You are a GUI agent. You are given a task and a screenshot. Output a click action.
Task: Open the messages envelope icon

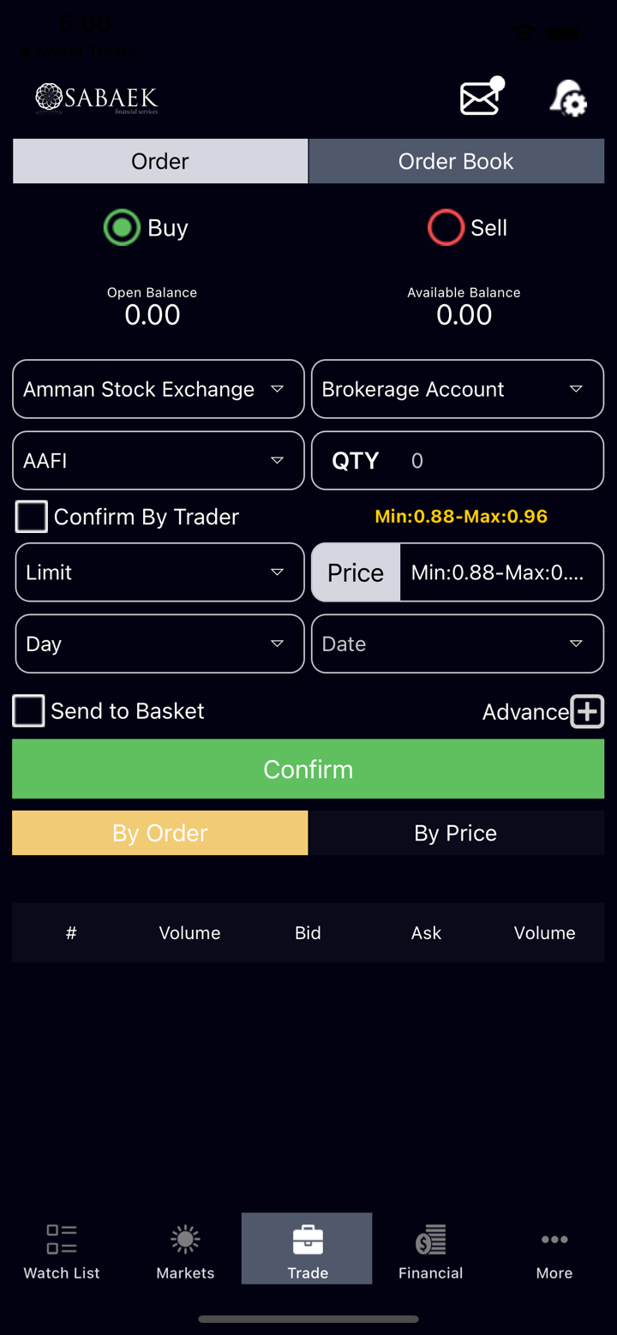pyautogui.click(x=482, y=97)
